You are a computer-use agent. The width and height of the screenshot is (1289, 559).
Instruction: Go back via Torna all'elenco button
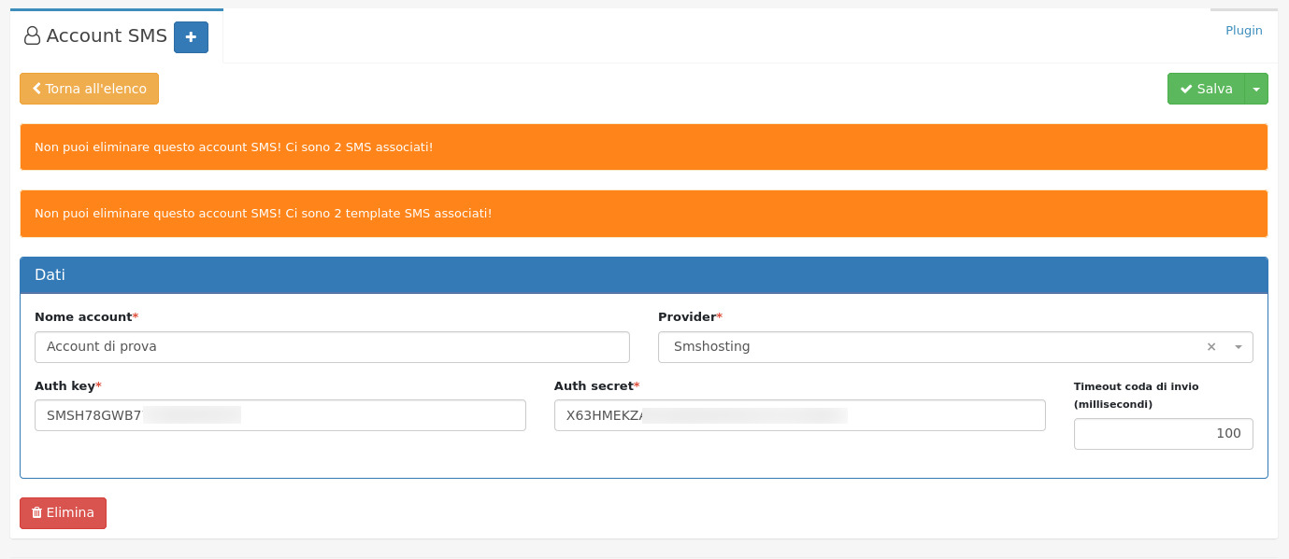[89, 89]
